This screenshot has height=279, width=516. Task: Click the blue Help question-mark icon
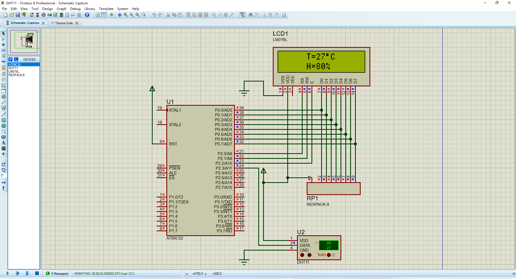click(87, 15)
